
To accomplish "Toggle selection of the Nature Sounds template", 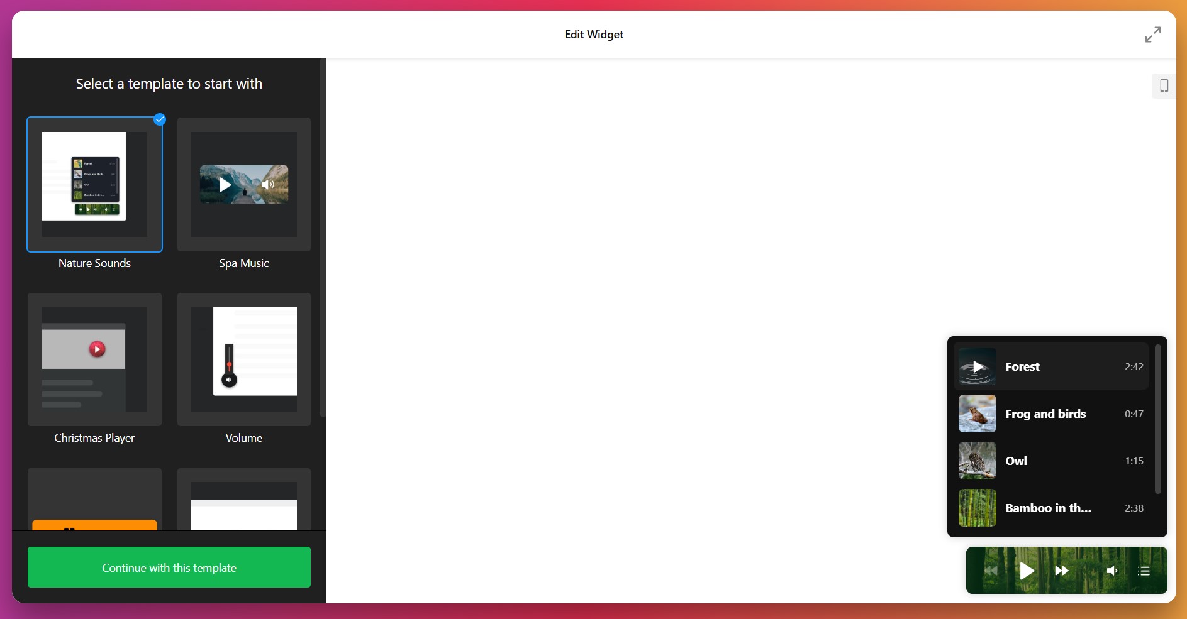I will (x=94, y=184).
